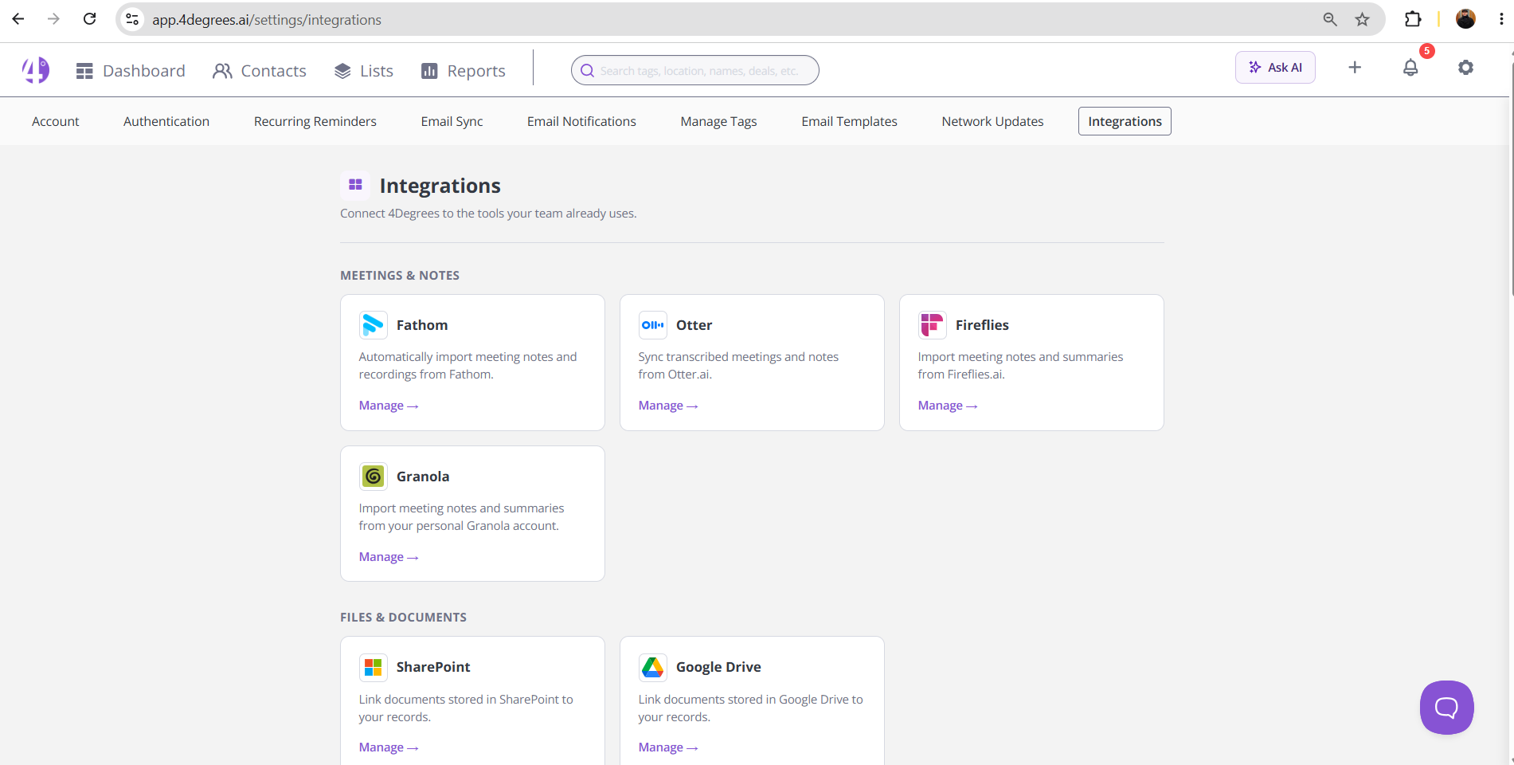Click the Granola logo icon

[374, 477]
